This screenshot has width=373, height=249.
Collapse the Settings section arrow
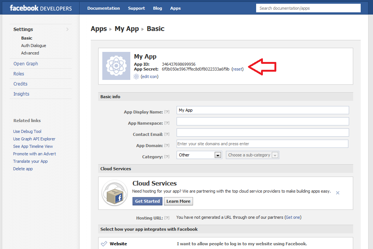point(68,29)
